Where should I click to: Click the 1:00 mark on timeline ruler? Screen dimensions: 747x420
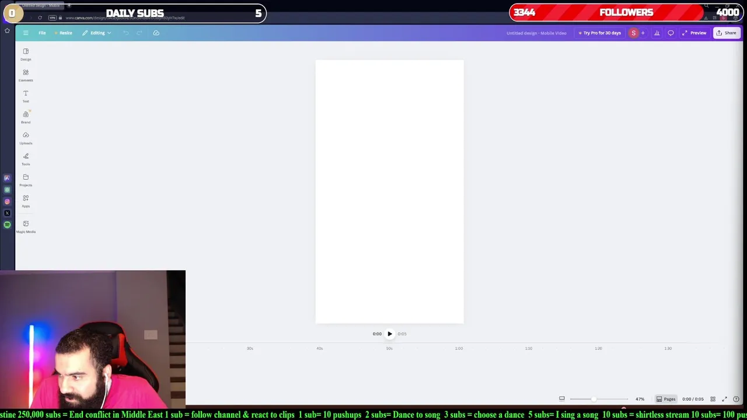coord(459,348)
